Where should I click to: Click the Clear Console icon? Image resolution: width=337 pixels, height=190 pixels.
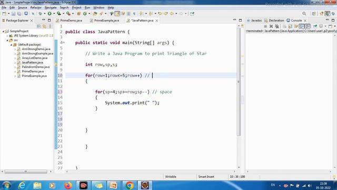(x=284, y=26)
